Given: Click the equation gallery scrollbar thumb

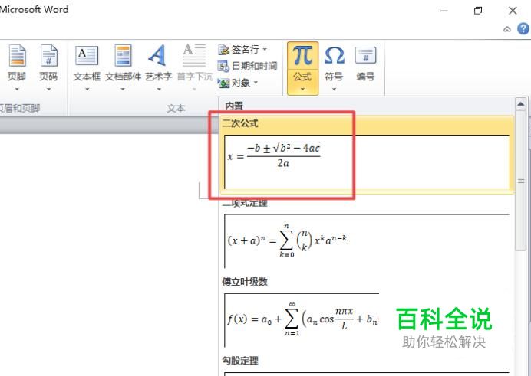Looking at the screenshot, I should (520, 181).
